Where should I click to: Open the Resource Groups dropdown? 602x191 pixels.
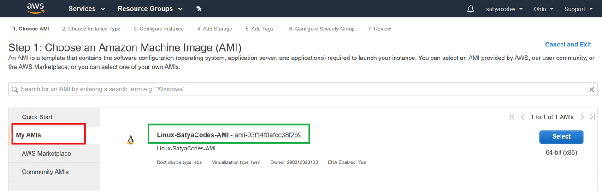coord(150,9)
